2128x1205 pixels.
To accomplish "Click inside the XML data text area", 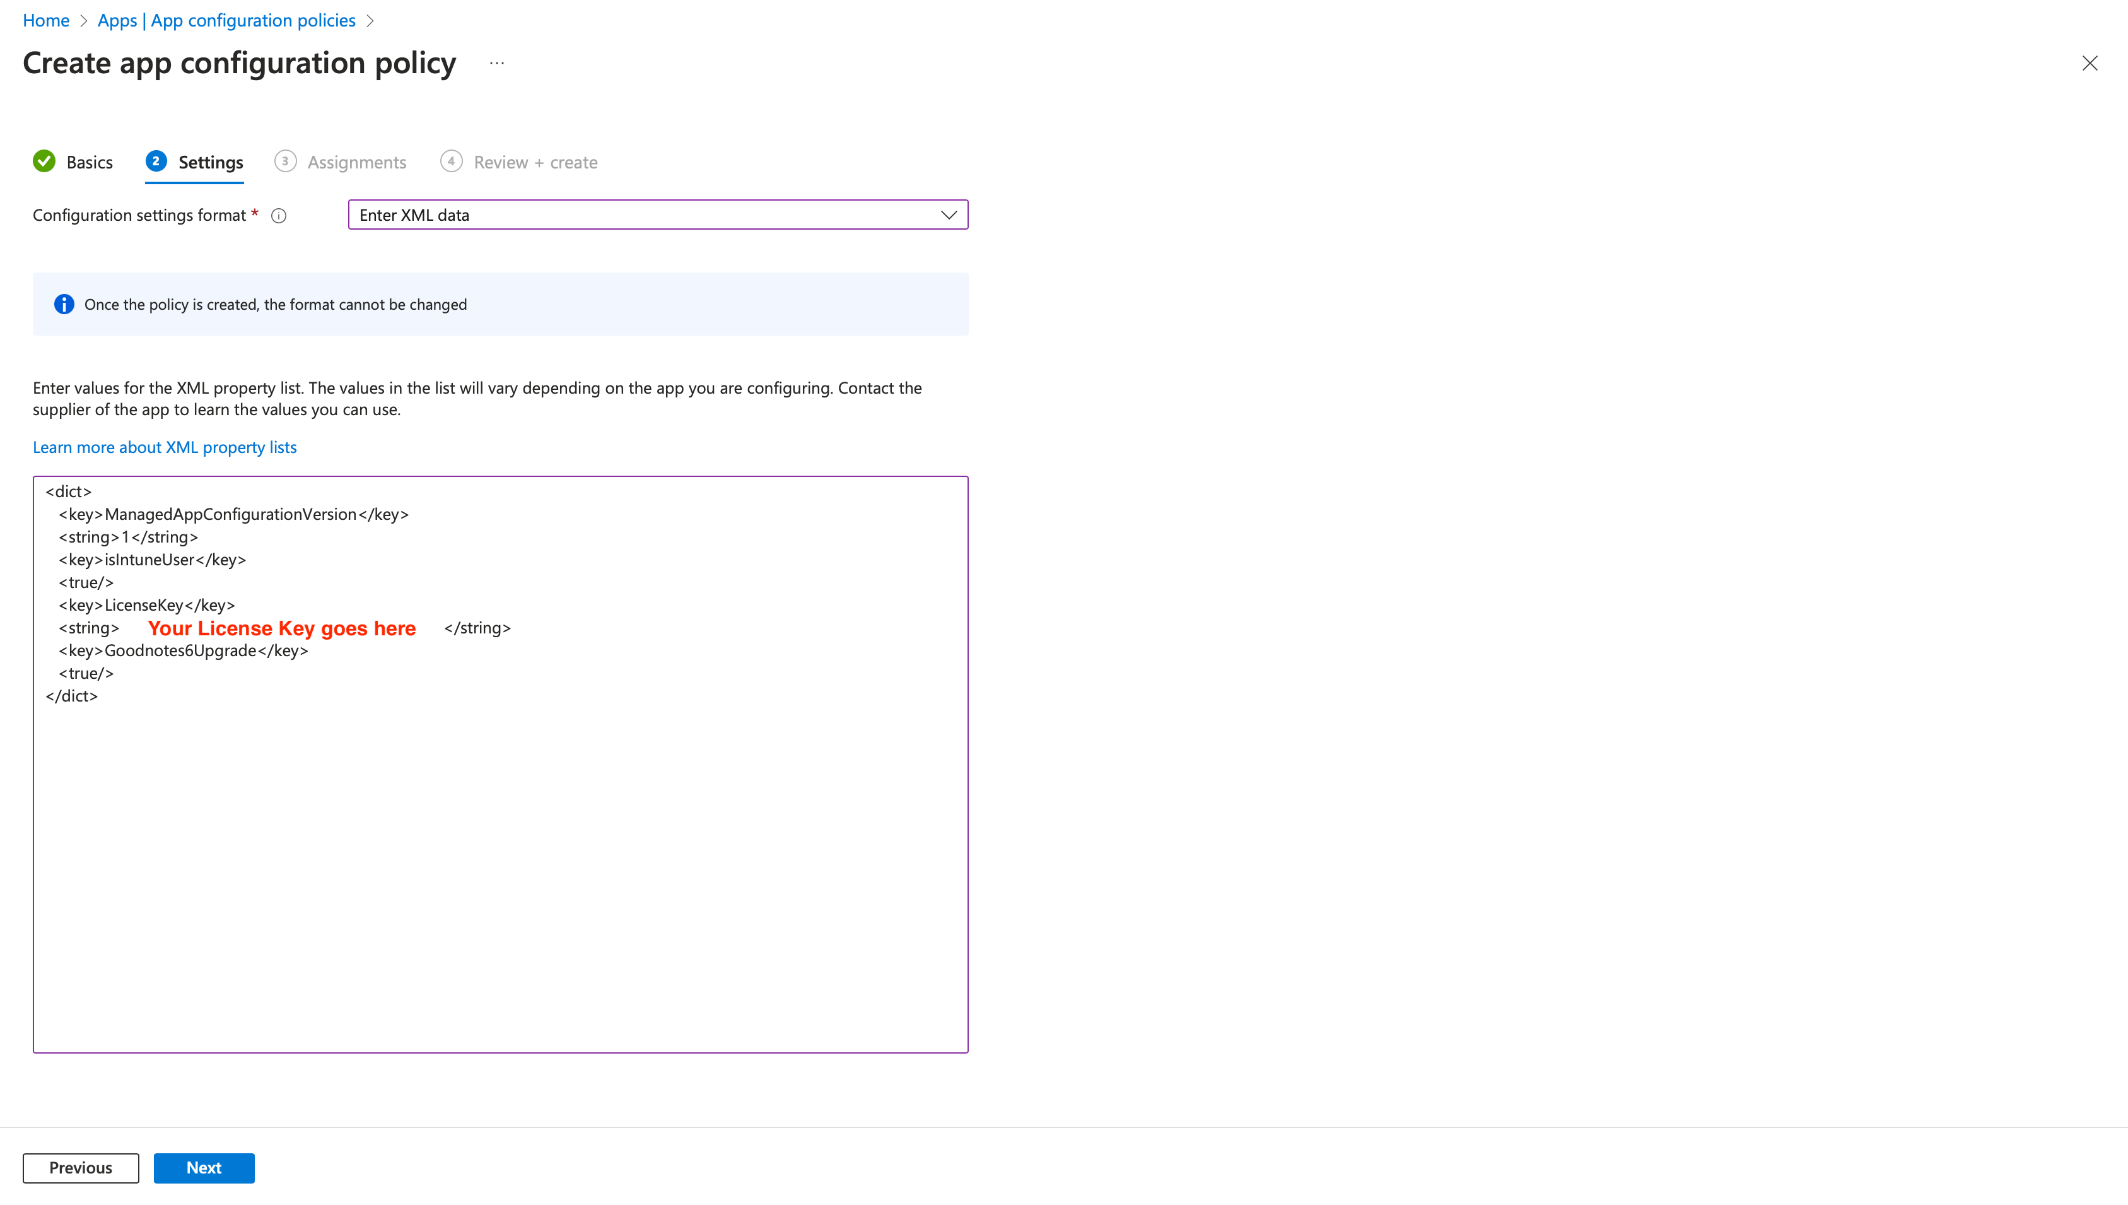I will [x=500, y=869].
